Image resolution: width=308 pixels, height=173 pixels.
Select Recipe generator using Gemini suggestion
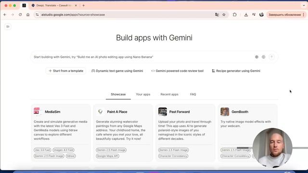click(x=236, y=71)
